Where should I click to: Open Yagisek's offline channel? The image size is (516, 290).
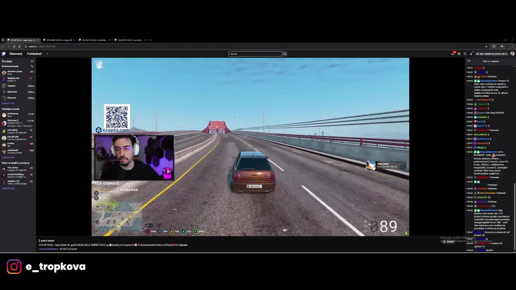point(18,86)
